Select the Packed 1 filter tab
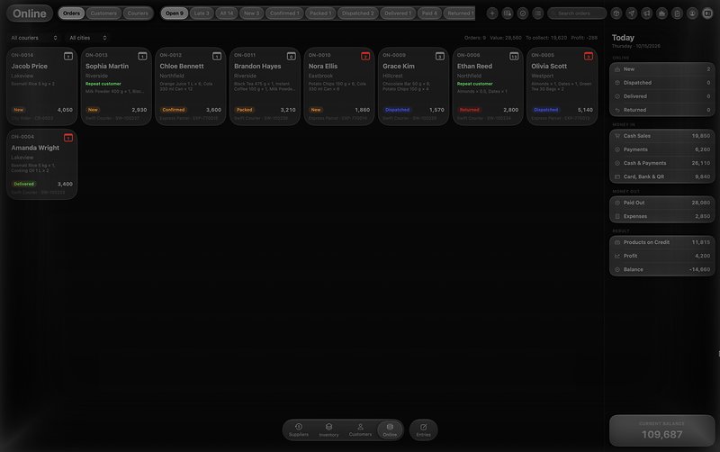720x452 pixels. point(320,14)
